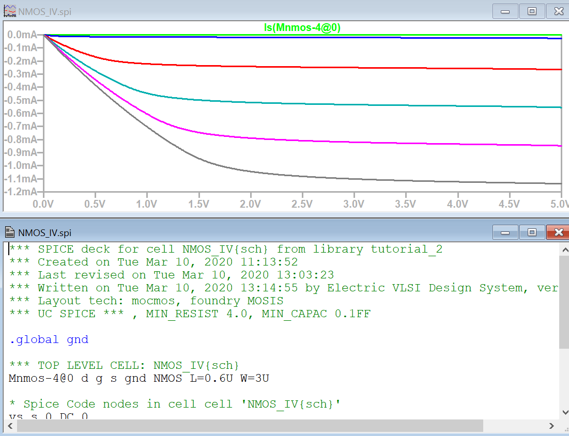
Task: Click the netlist window's document icon
Action: pos(9,232)
